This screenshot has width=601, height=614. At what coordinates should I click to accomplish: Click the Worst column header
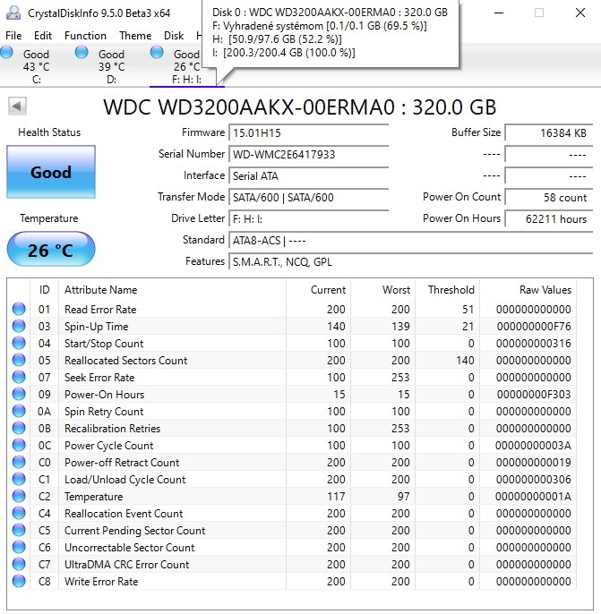tap(382, 290)
